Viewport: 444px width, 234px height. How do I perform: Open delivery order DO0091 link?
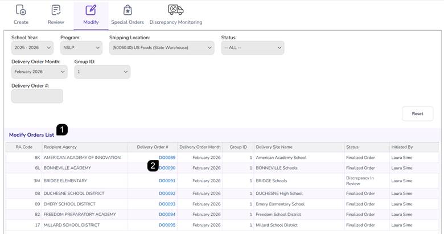(167, 180)
